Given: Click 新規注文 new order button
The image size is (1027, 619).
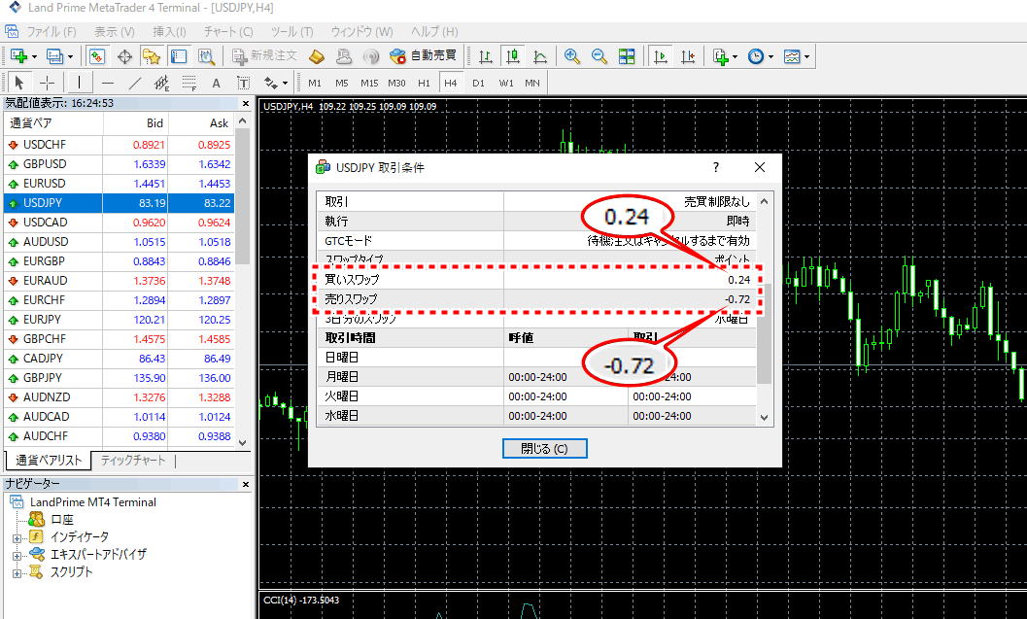Looking at the screenshot, I should point(265,56).
